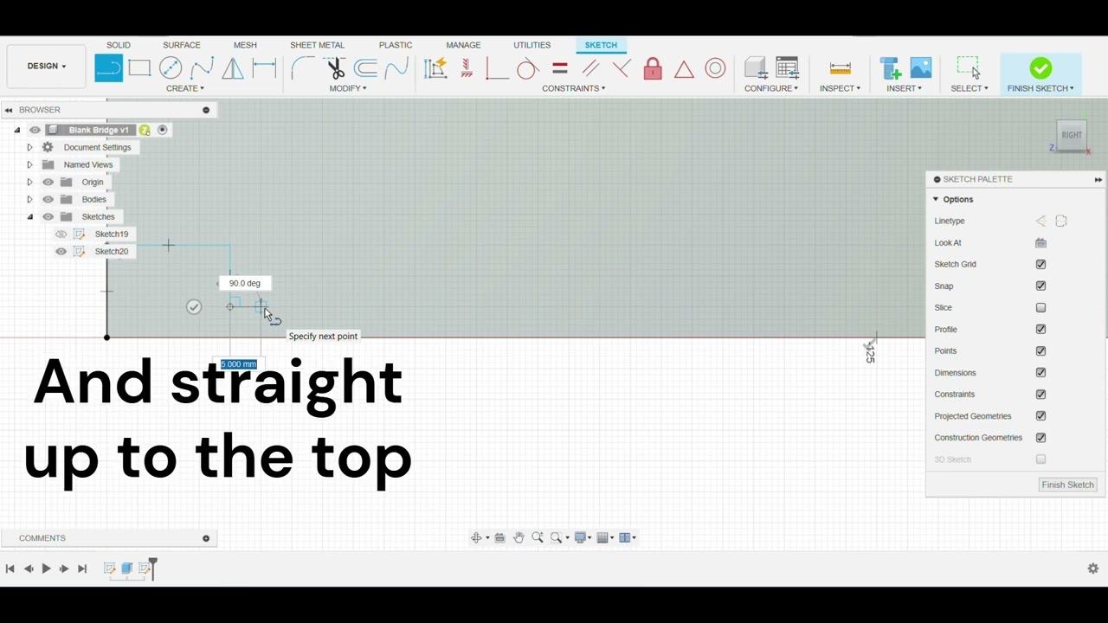Select the Trim scissors tool
Viewport: 1108px width, 623px height.
point(335,68)
